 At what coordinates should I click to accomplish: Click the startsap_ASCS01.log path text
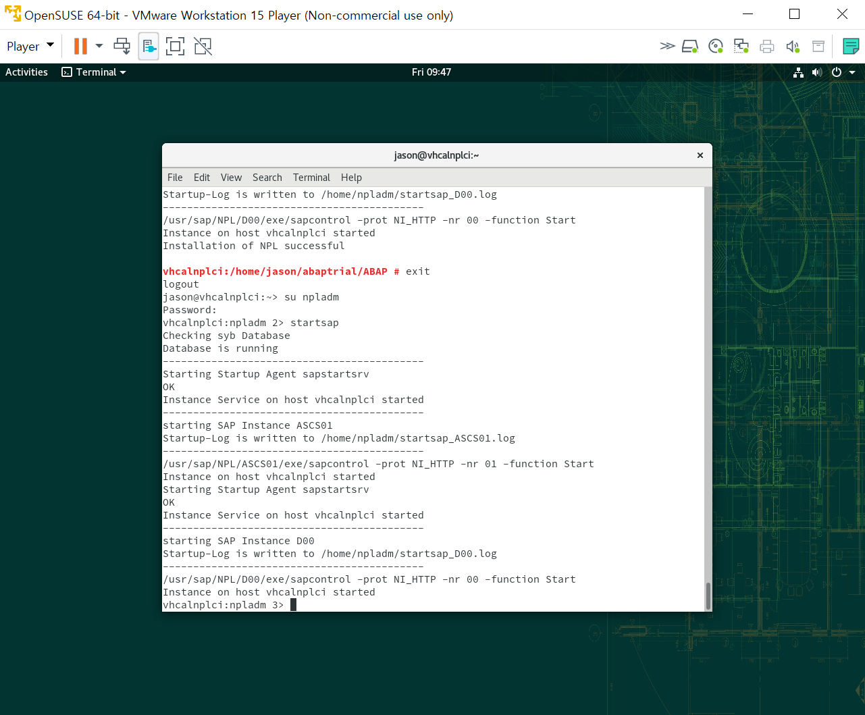418,438
